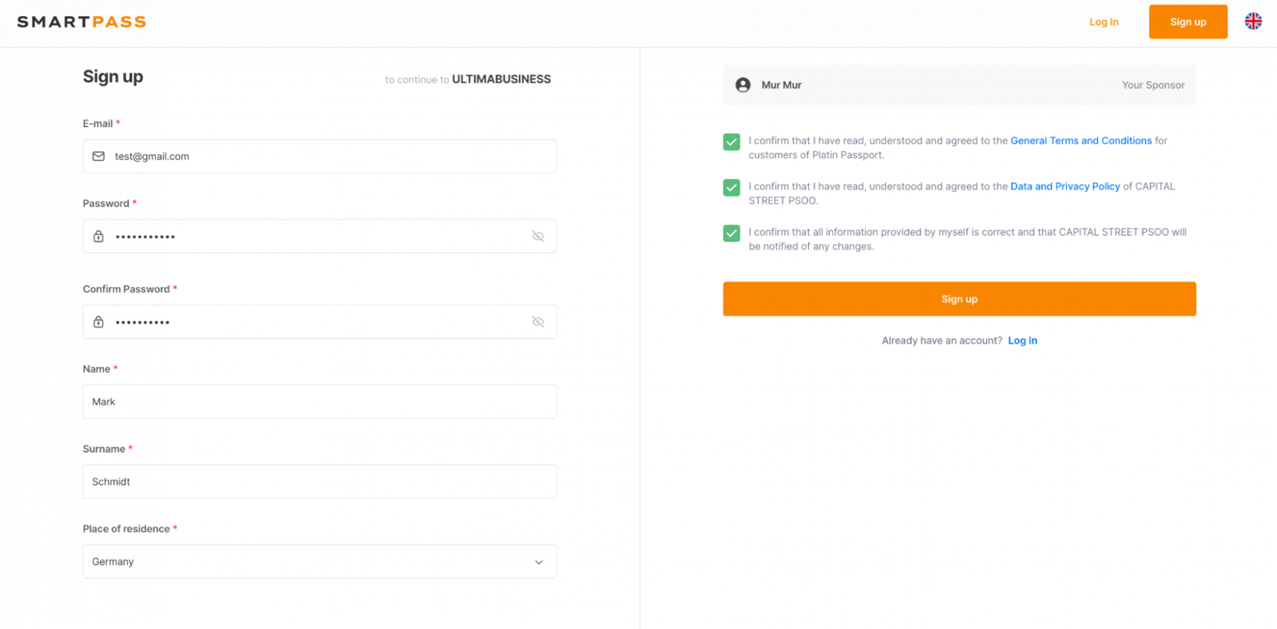The image size is (1277, 629).
Task: Open the General Terms and Conditions link
Action: [x=1080, y=141]
